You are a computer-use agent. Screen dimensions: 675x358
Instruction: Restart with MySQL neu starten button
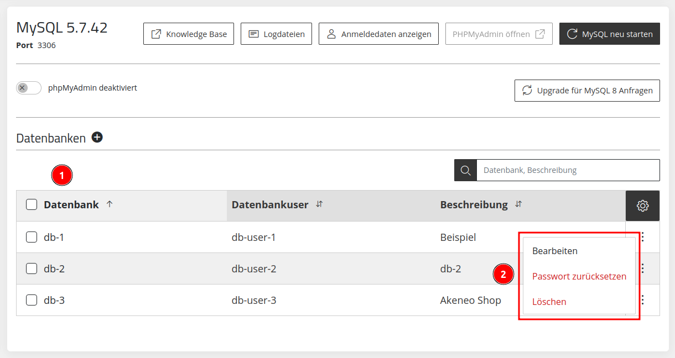[x=610, y=34]
